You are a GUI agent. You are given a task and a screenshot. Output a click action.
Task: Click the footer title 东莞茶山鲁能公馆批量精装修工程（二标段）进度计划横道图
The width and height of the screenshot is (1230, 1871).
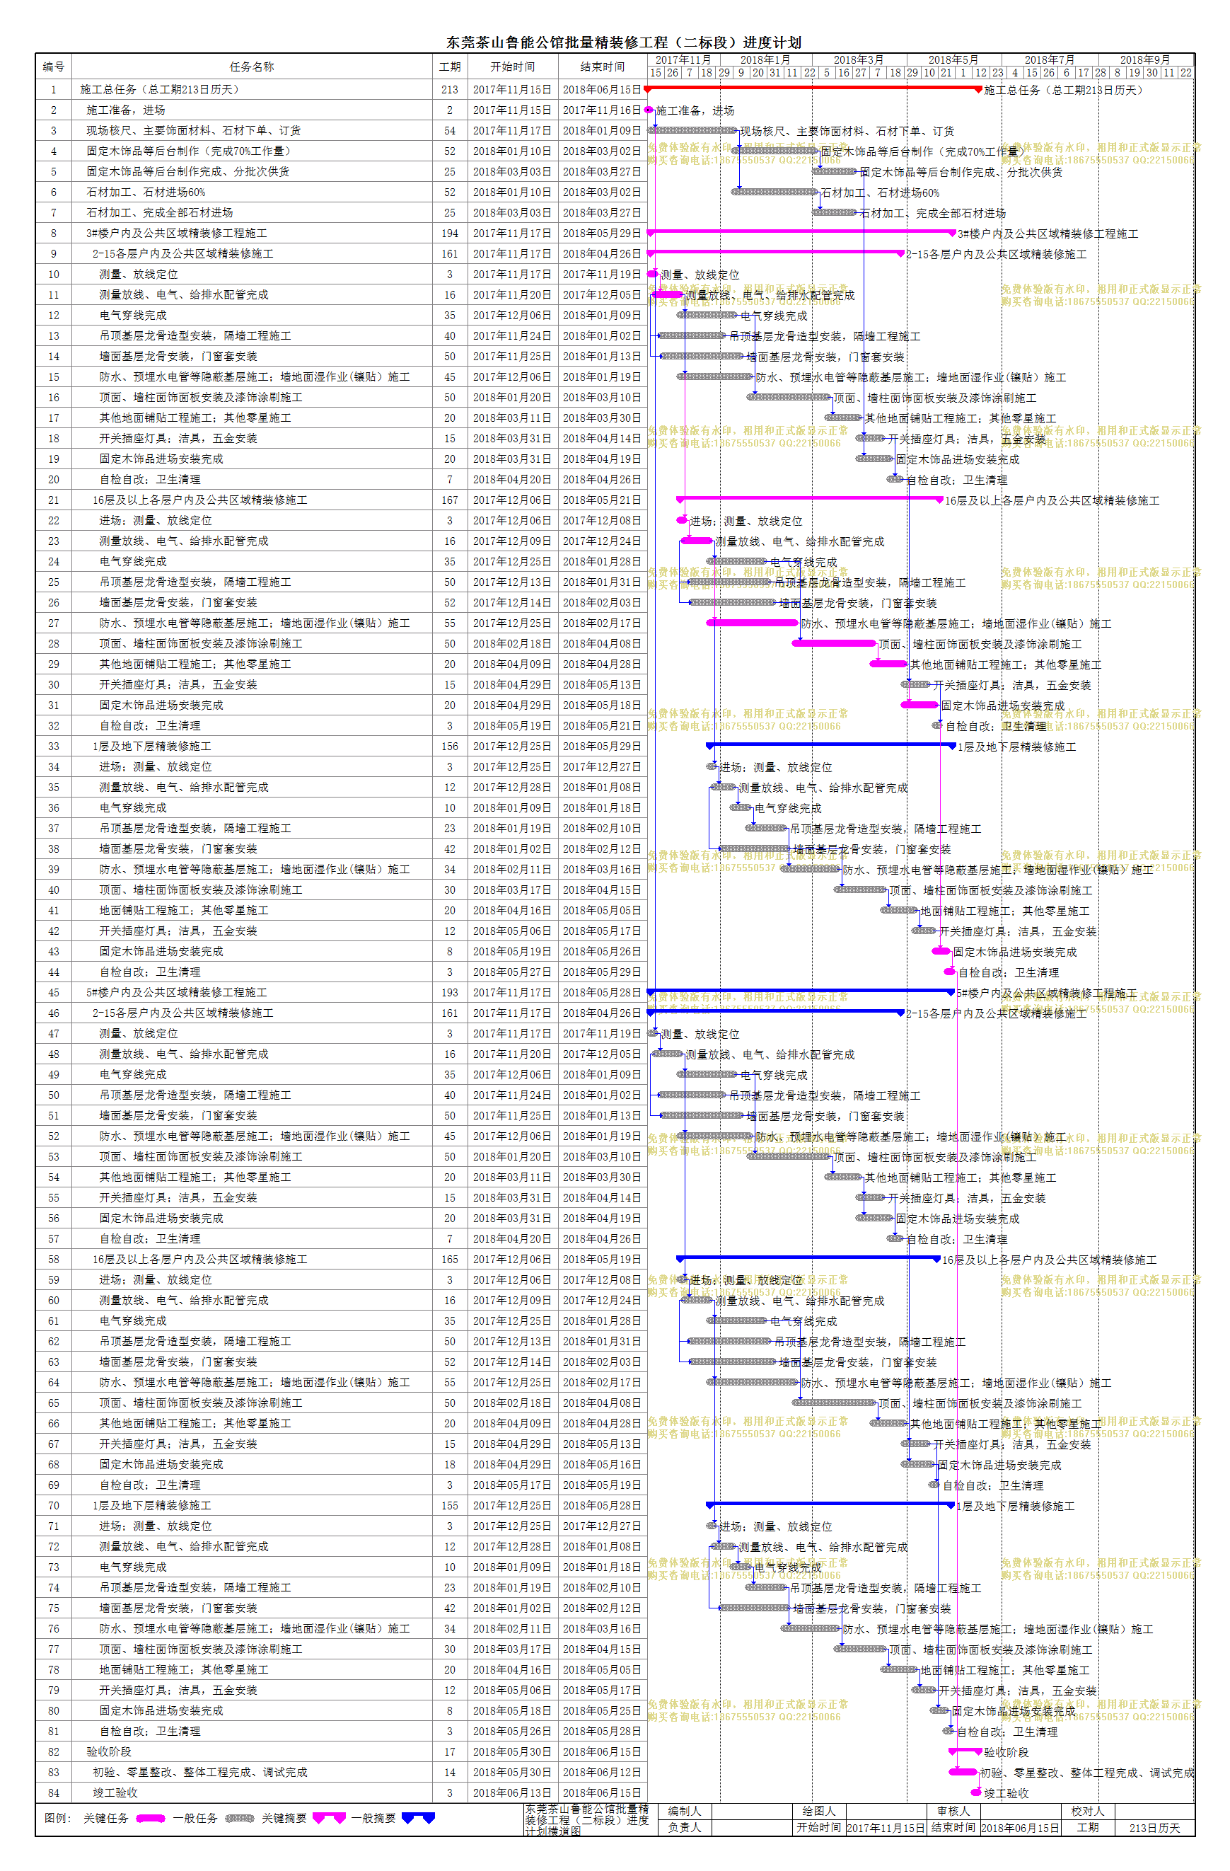[586, 1820]
